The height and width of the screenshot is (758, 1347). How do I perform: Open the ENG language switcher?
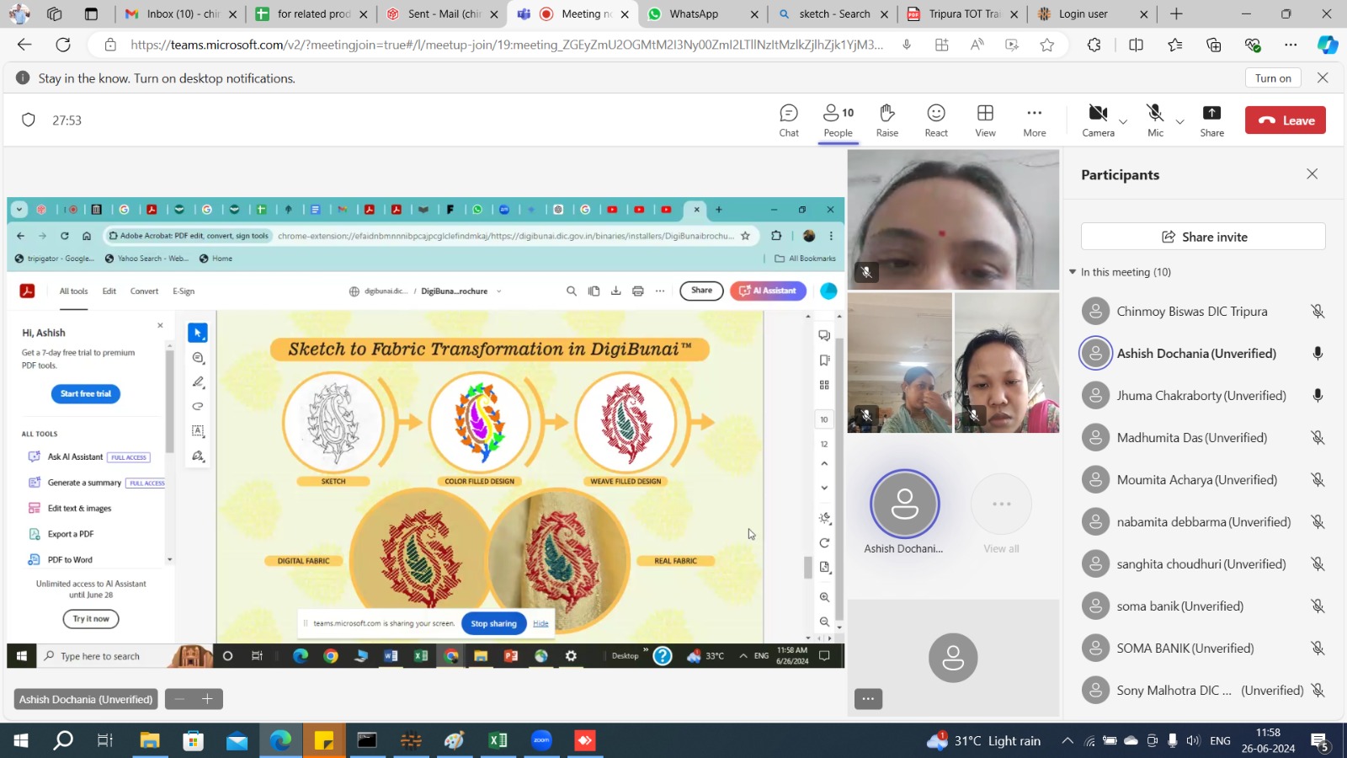(x=1220, y=741)
